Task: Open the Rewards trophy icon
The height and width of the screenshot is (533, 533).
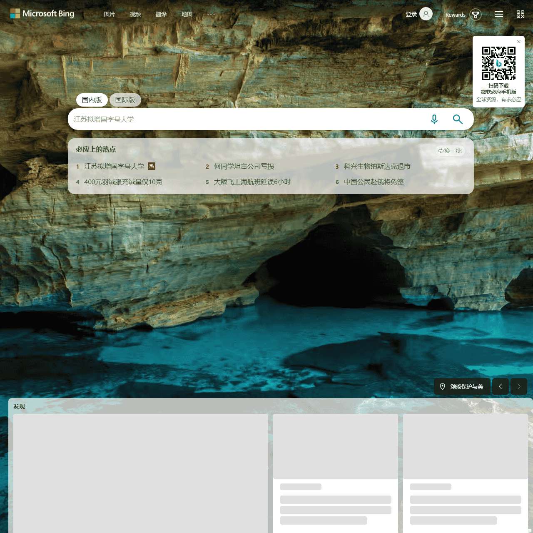Action: point(475,15)
